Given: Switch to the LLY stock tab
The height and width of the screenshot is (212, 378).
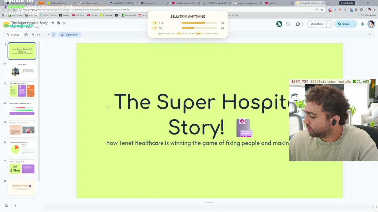Looking at the screenshot, I should coord(217,3).
